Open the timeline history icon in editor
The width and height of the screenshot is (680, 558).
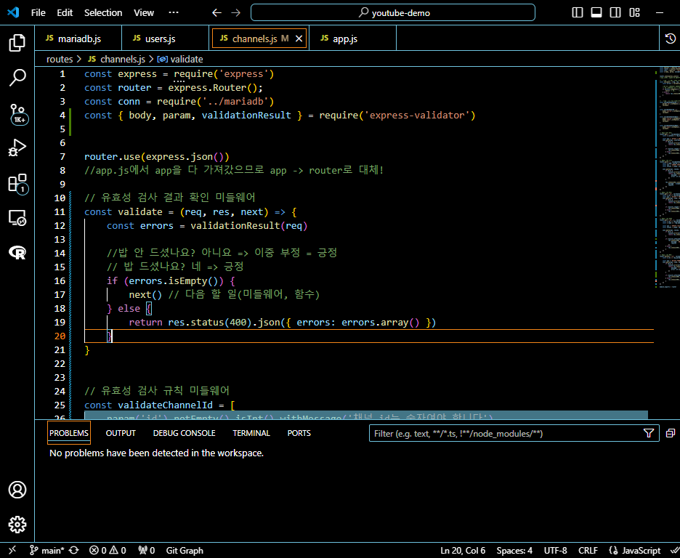(670, 39)
